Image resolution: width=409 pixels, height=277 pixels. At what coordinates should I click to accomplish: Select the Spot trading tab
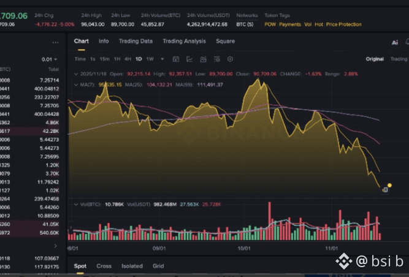tap(80, 266)
